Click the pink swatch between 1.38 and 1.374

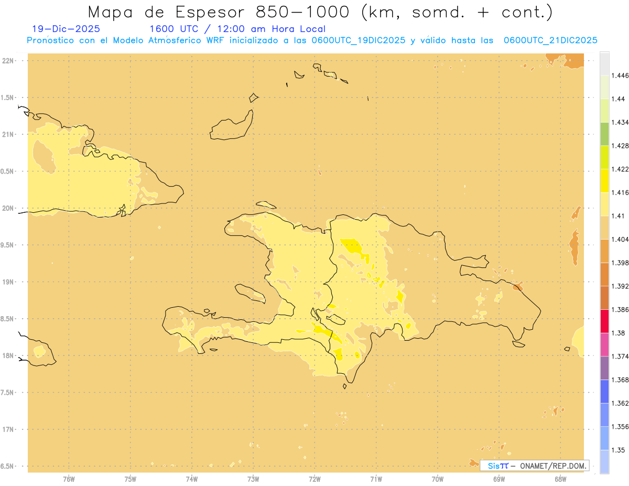(604, 344)
